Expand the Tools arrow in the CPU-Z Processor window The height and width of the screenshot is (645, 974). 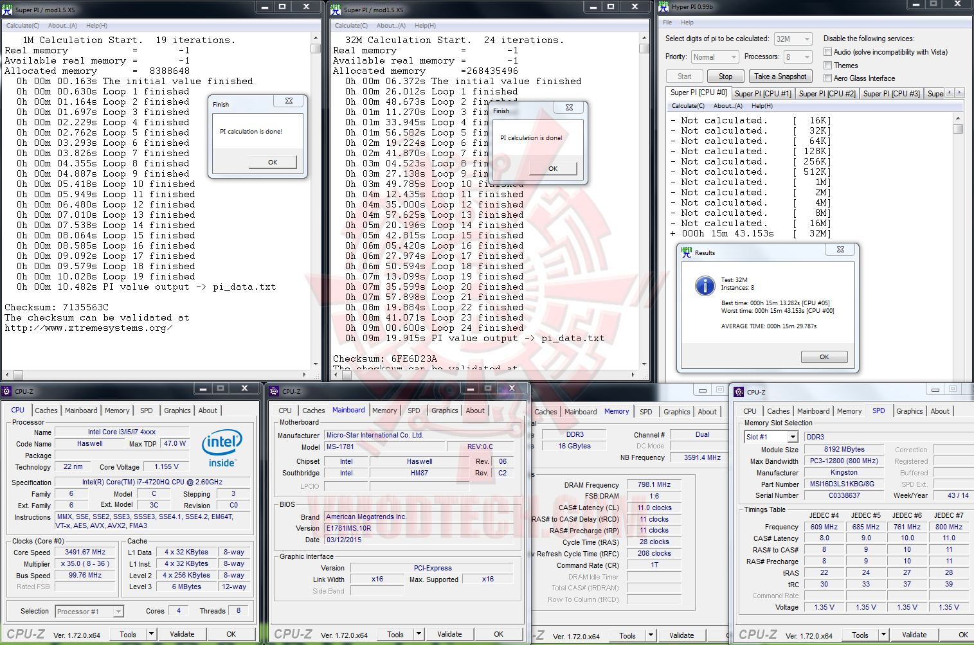[152, 634]
